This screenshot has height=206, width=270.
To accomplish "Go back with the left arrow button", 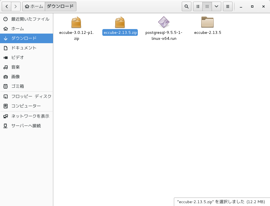I will click(6, 6).
